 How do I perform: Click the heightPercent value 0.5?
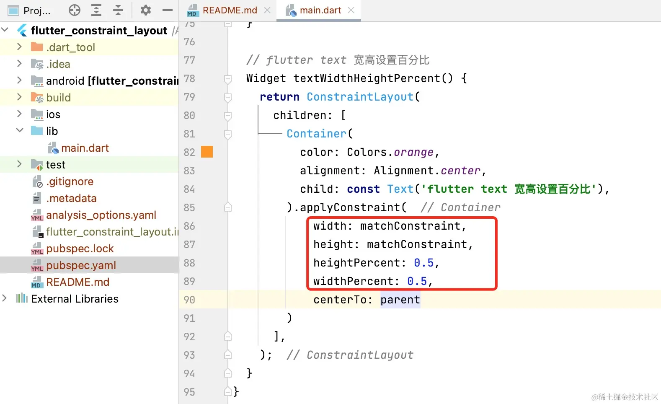(x=424, y=263)
